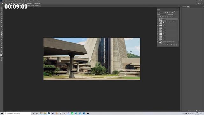This screenshot has width=204, height=115.
Task: Click Create a new layer icon
Action: click(174, 45)
